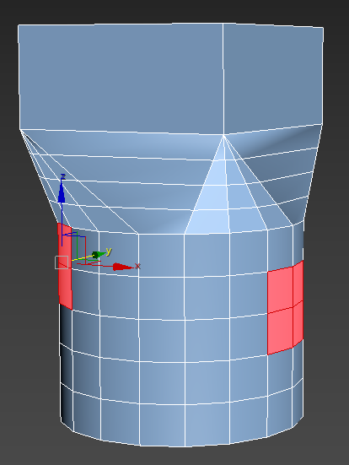Click the center vertex where cone edges converge
Image resolution: width=349 pixels, height=465 pixels.
click(x=223, y=136)
